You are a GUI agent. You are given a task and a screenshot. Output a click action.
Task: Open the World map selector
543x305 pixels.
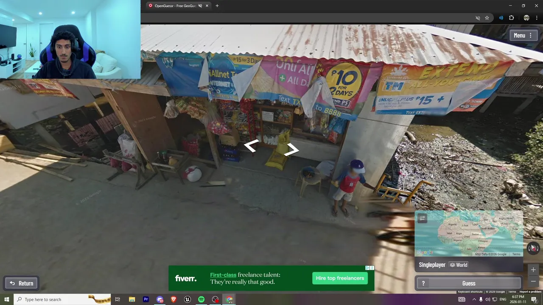[x=459, y=265]
